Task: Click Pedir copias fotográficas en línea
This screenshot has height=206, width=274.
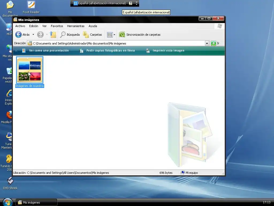Action: click(x=107, y=50)
